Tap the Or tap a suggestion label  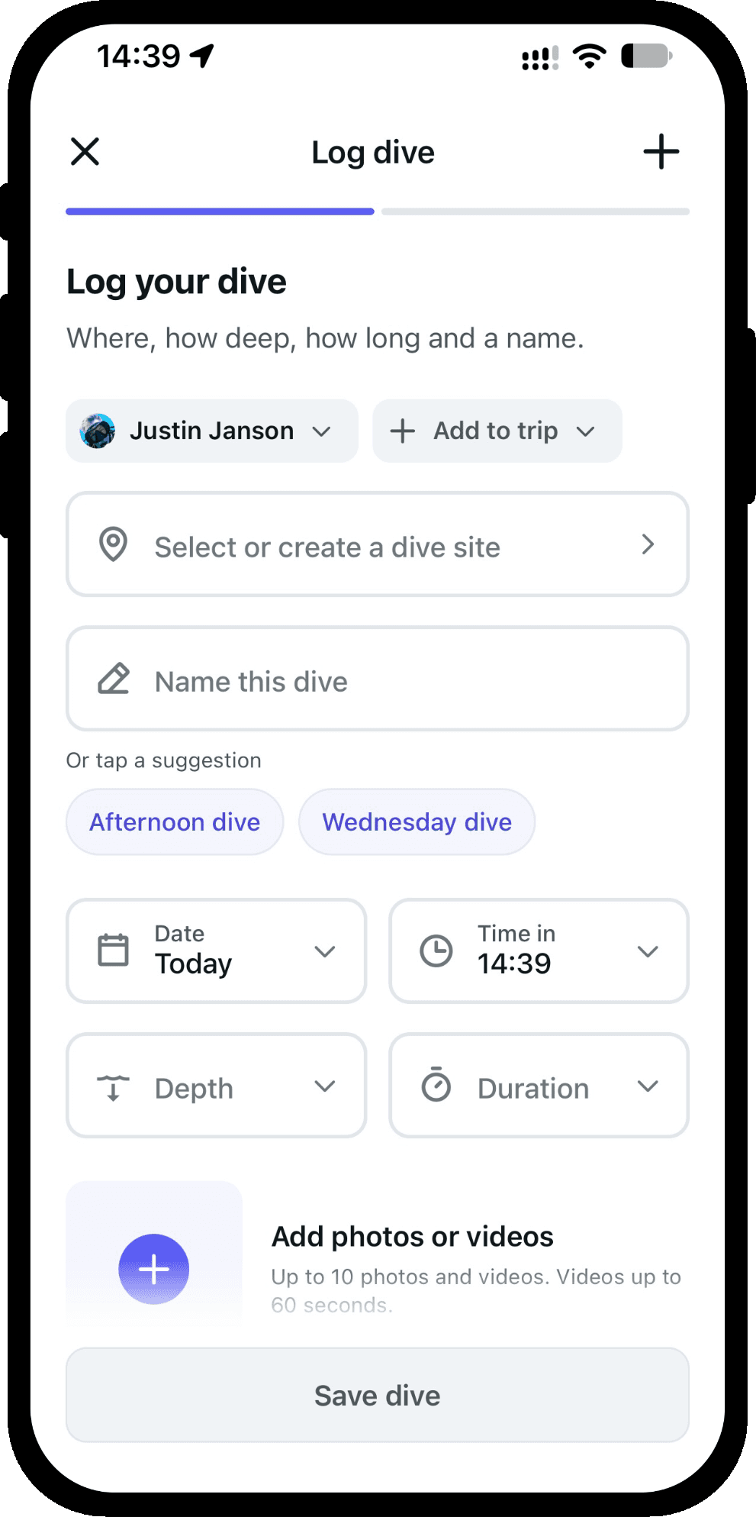pyautogui.click(x=163, y=760)
